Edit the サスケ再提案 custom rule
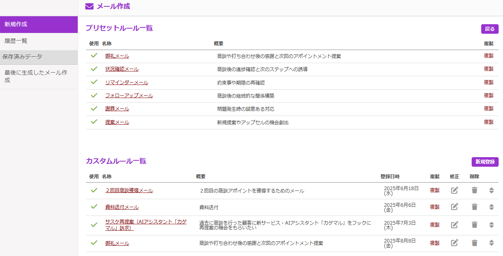The height and width of the screenshot is (256, 503). point(454,225)
